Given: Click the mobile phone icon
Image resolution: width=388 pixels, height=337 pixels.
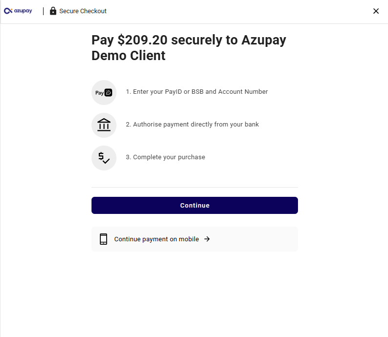Looking at the screenshot, I should click(103, 239).
